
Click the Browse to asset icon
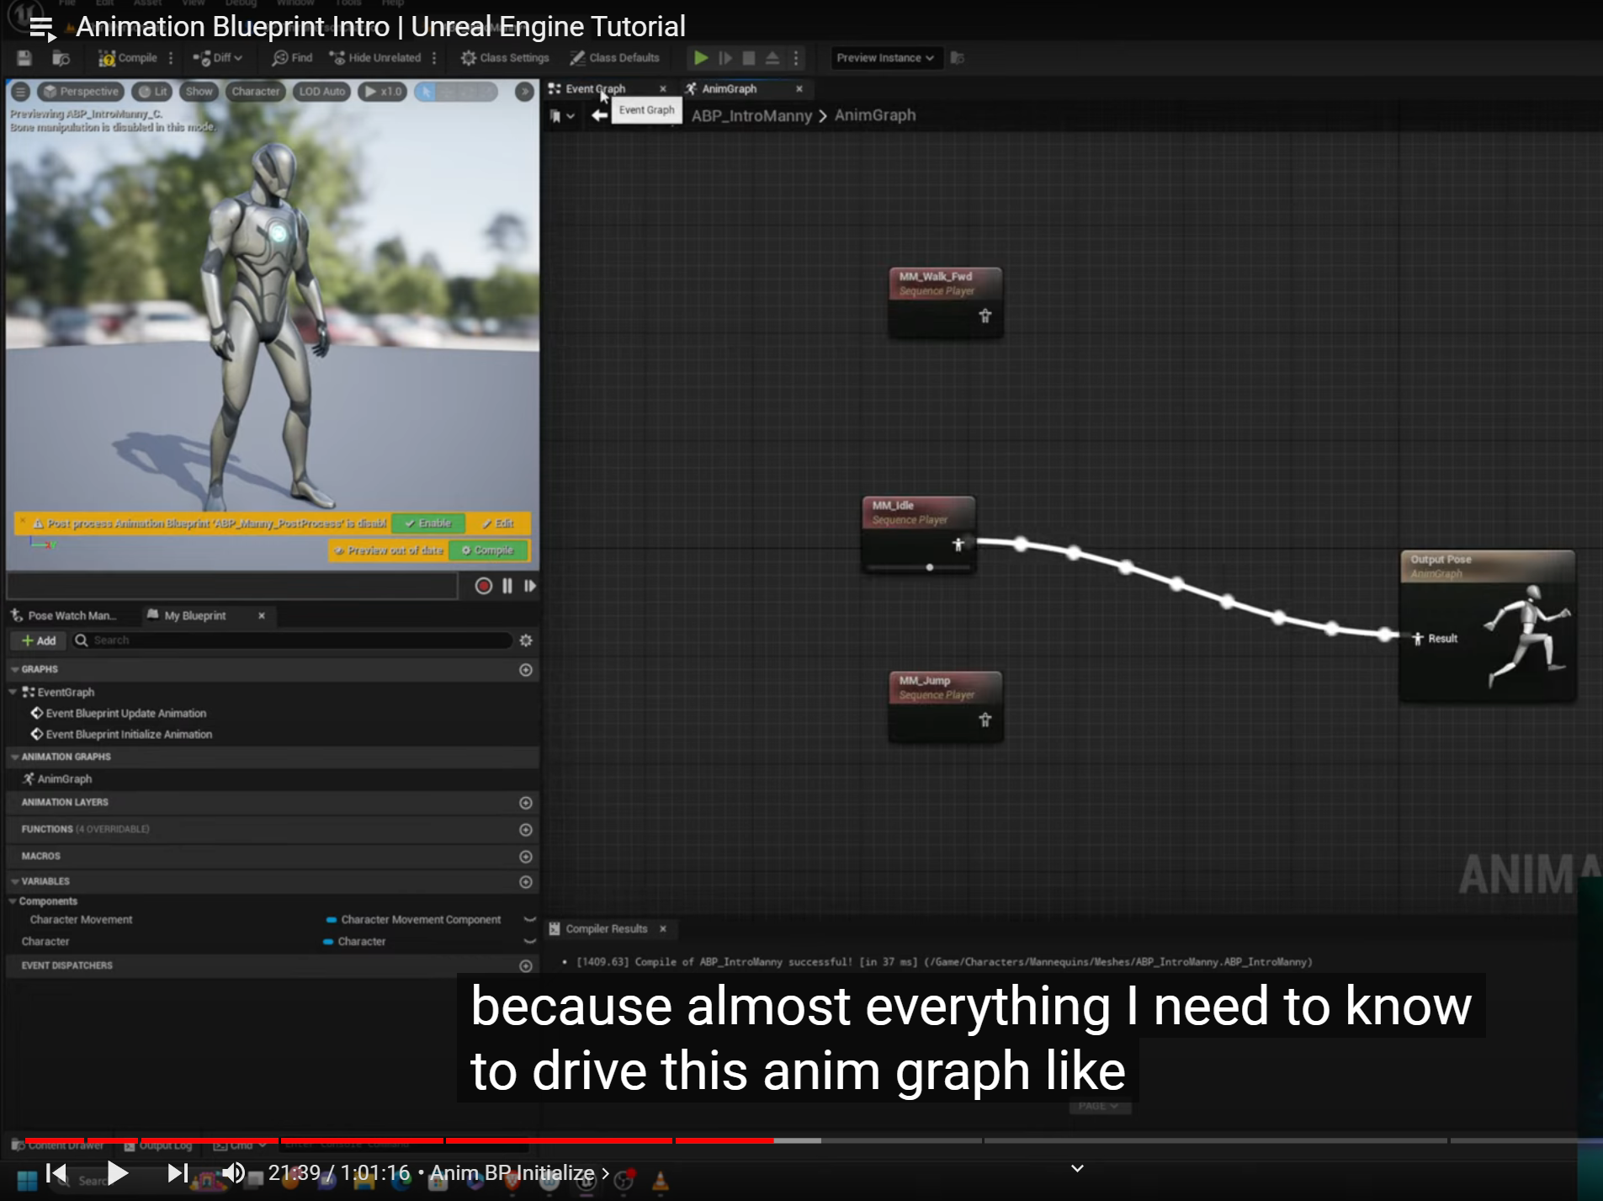61,58
